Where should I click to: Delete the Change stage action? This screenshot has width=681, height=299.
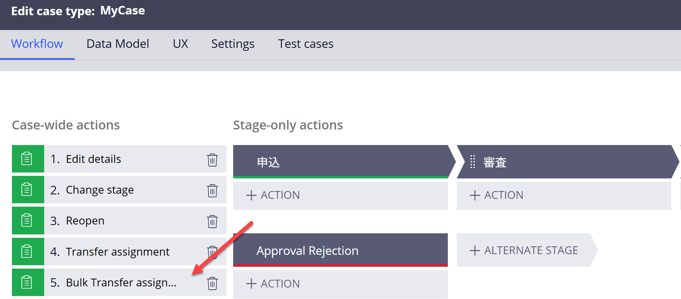[212, 191]
